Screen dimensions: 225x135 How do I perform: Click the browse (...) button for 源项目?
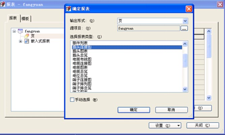(x=184, y=28)
